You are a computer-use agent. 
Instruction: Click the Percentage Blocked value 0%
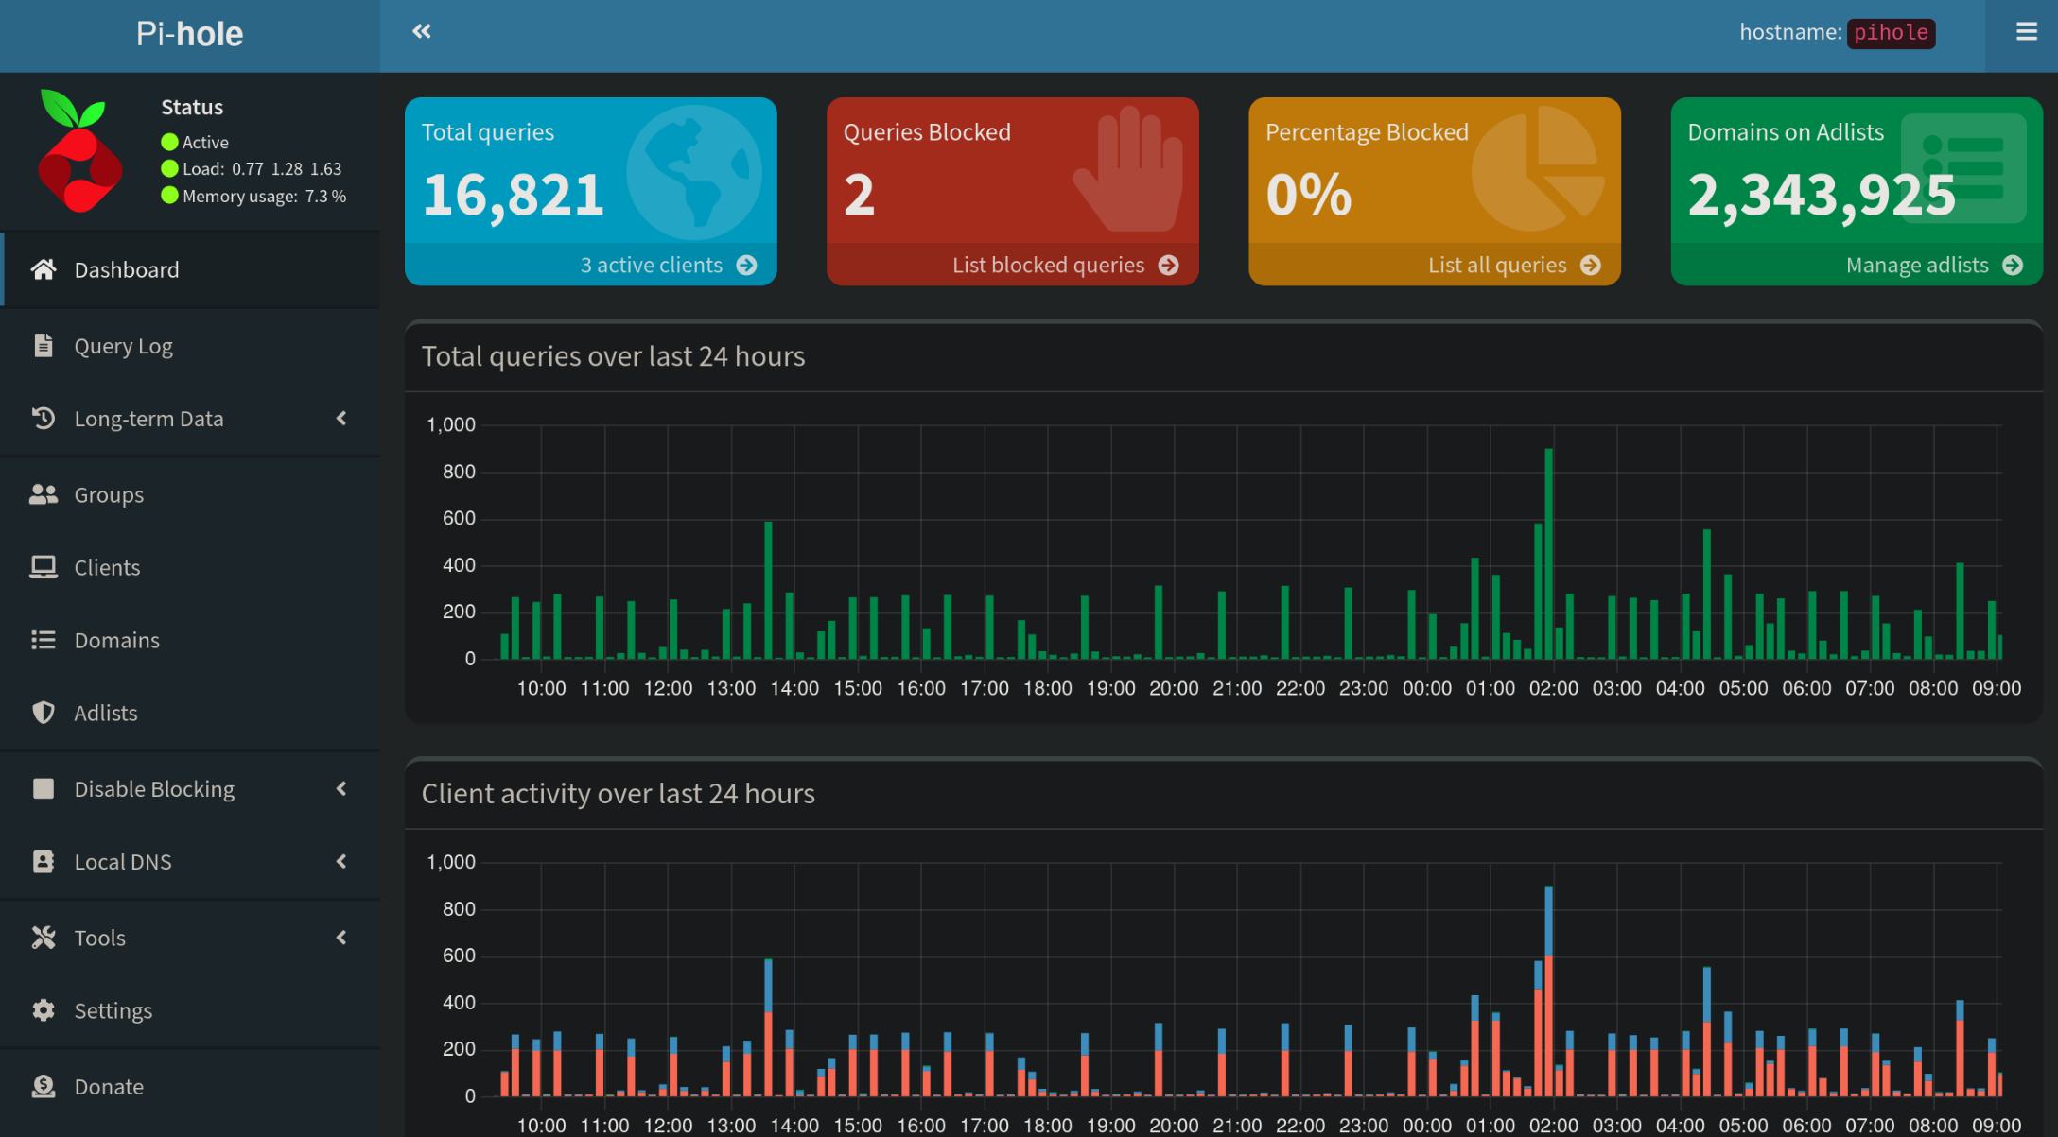click(x=1309, y=195)
